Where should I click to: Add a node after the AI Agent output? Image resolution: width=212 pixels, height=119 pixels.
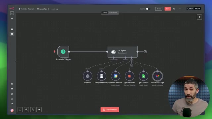pyautogui.click(x=145, y=52)
